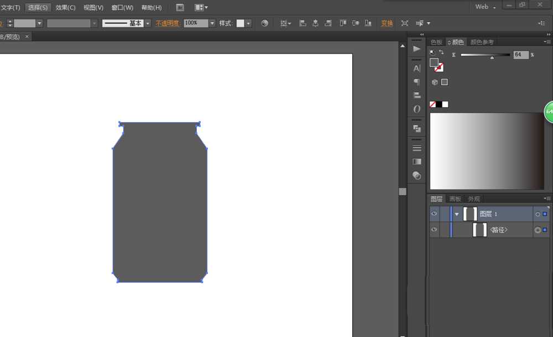Toggle visibility of the 路径 sublayer
553x337 pixels.
click(434, 230)
